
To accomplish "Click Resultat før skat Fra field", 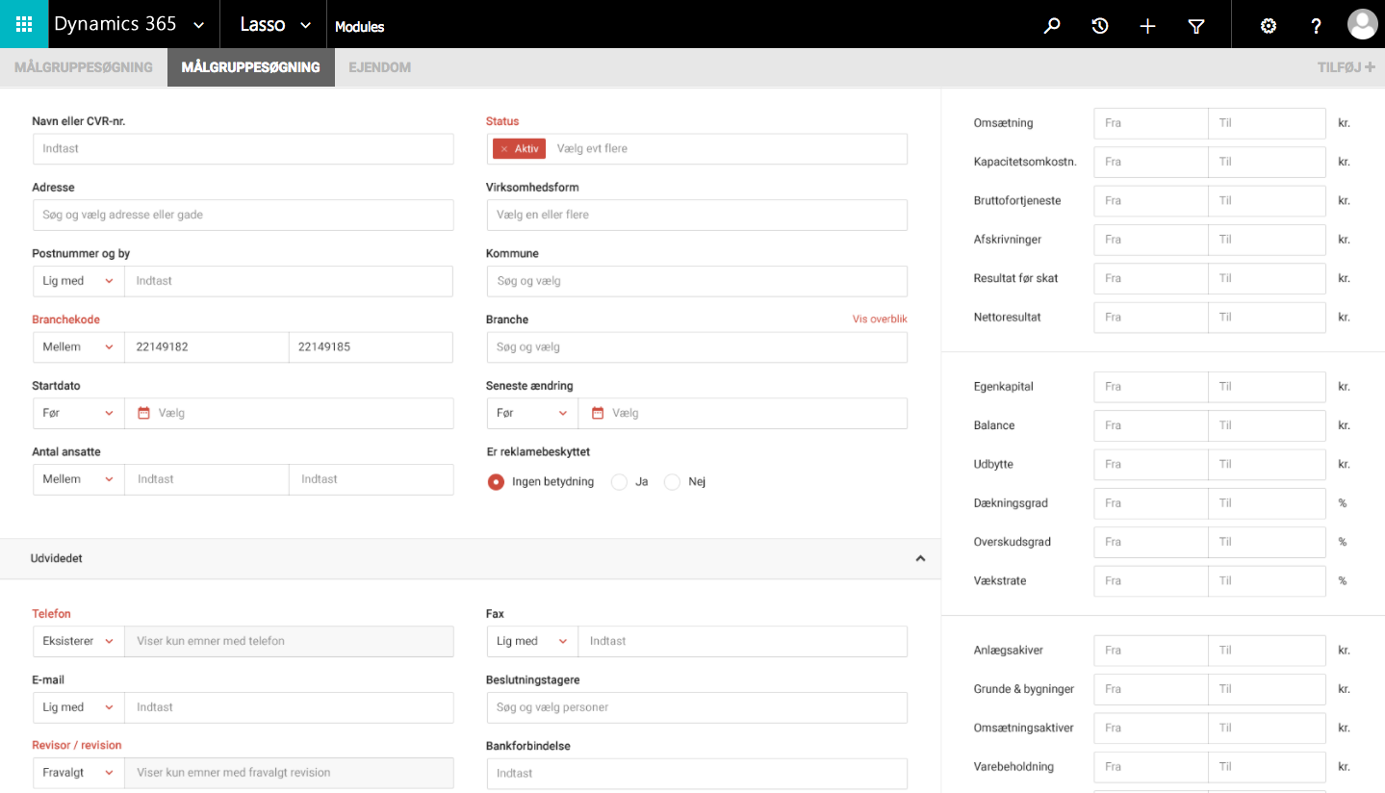I will [x=1151, y=279].
